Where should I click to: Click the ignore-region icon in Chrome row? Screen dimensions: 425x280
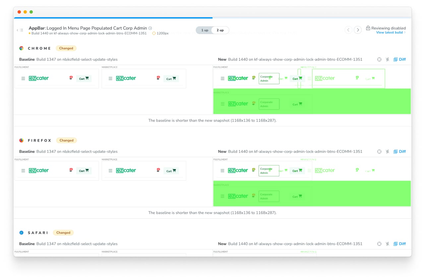pos(387,59)
